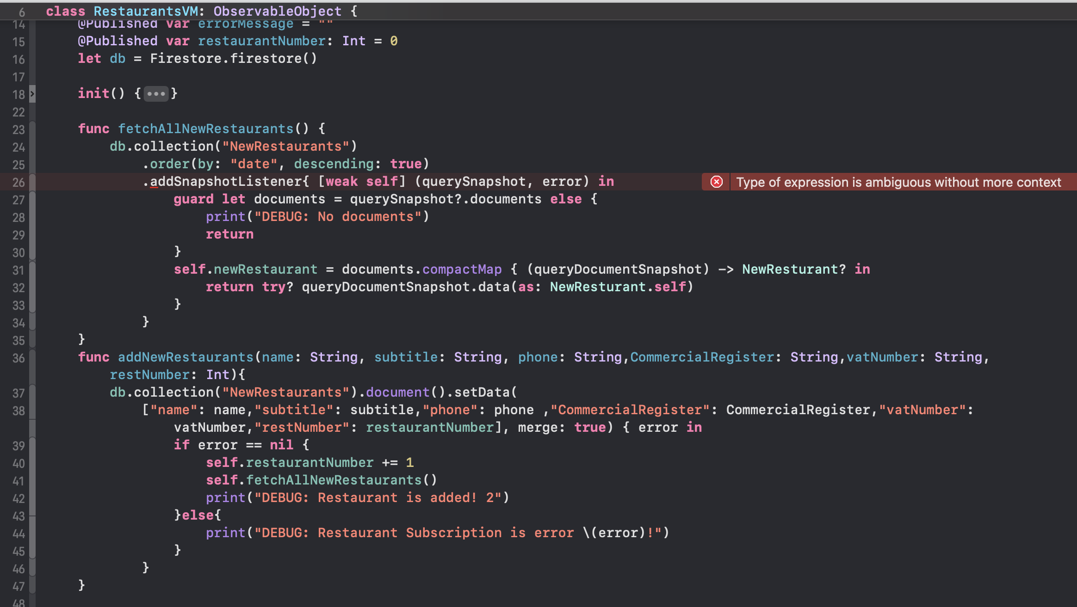Click the compactMap call on line 31

(x=462, y=270)
